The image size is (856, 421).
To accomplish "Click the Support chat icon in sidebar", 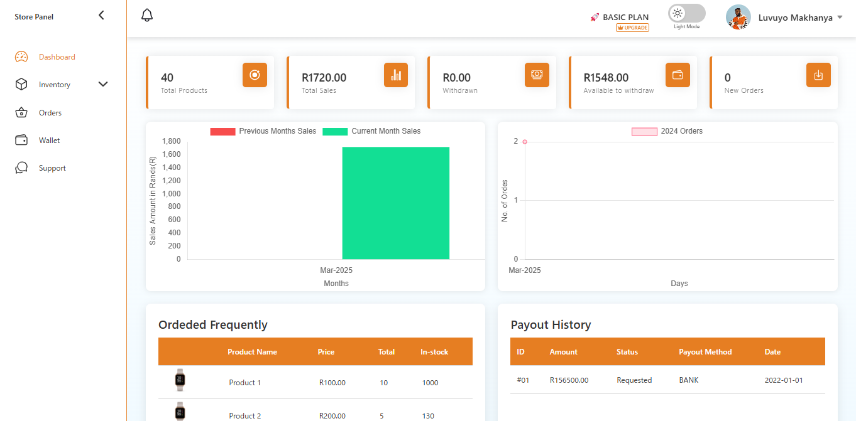I will [21, 168].
